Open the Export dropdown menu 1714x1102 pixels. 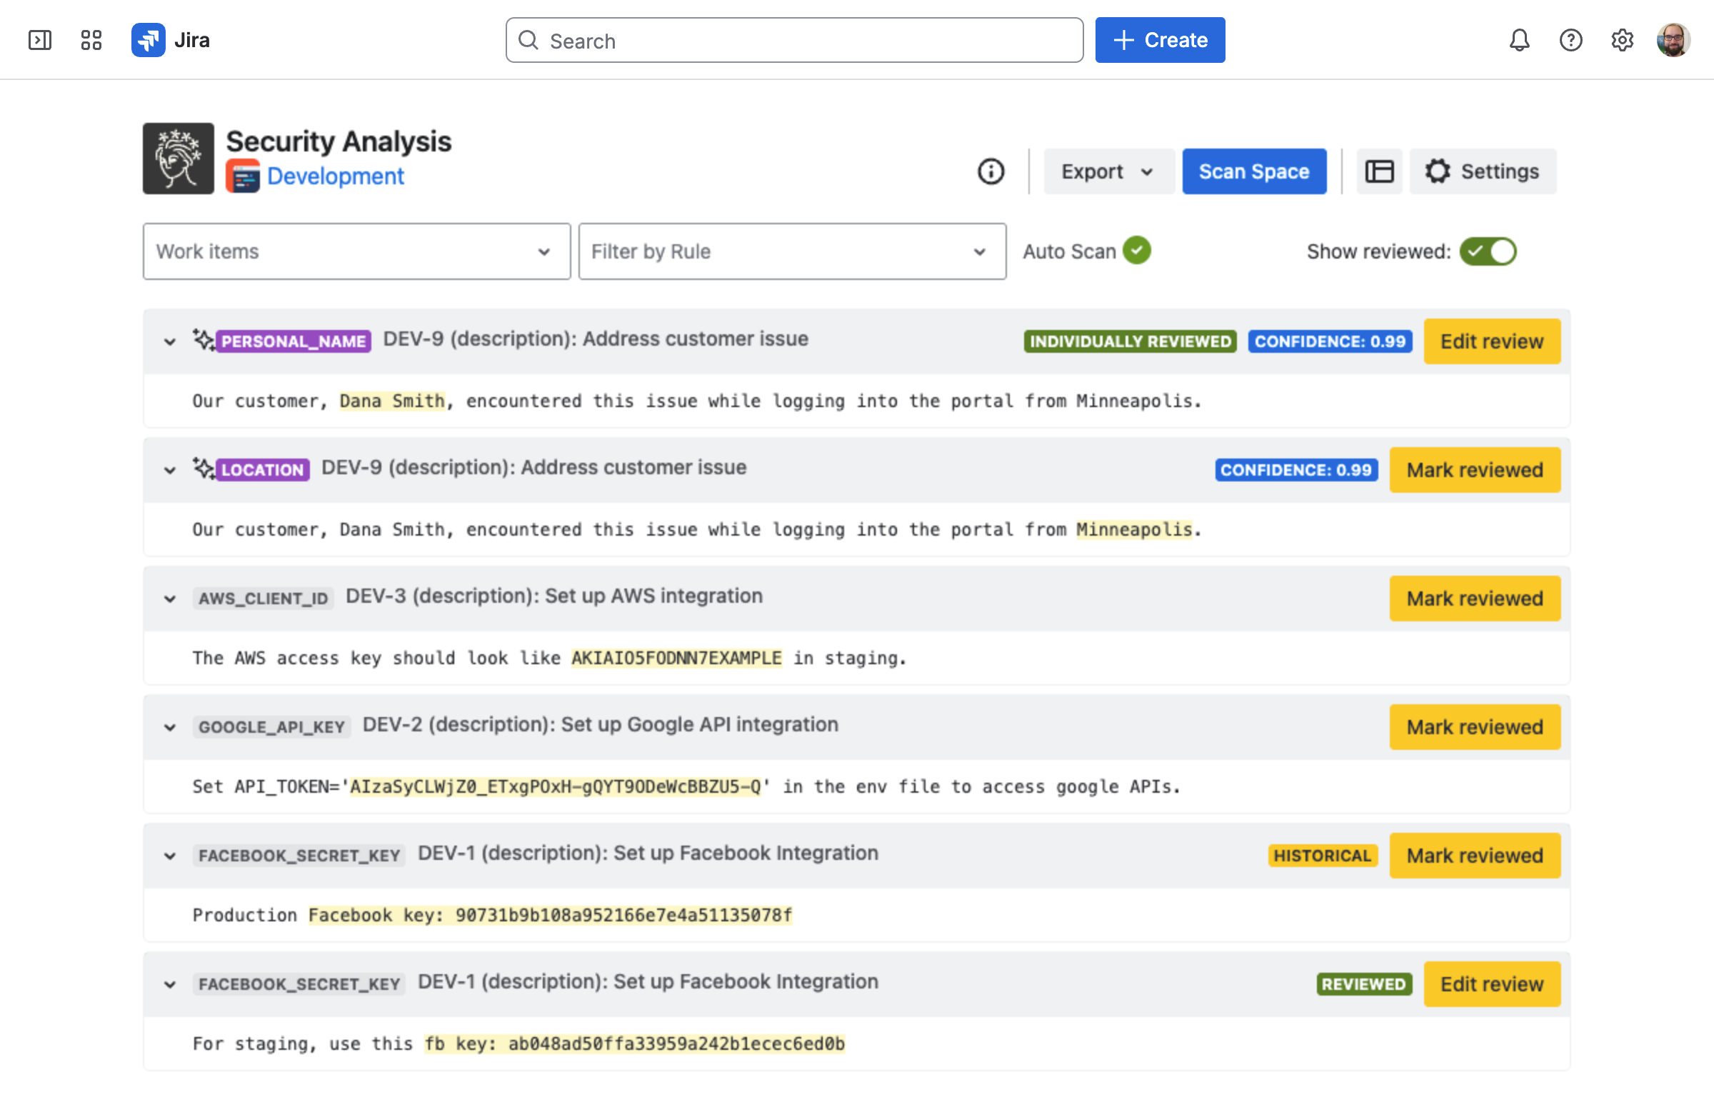click(x=1108, y=171)
